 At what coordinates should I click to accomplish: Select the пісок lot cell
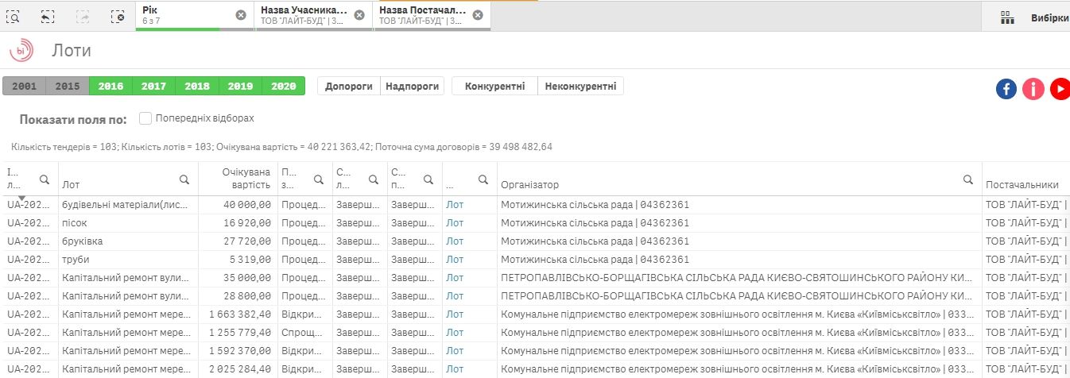coord(126,223)
